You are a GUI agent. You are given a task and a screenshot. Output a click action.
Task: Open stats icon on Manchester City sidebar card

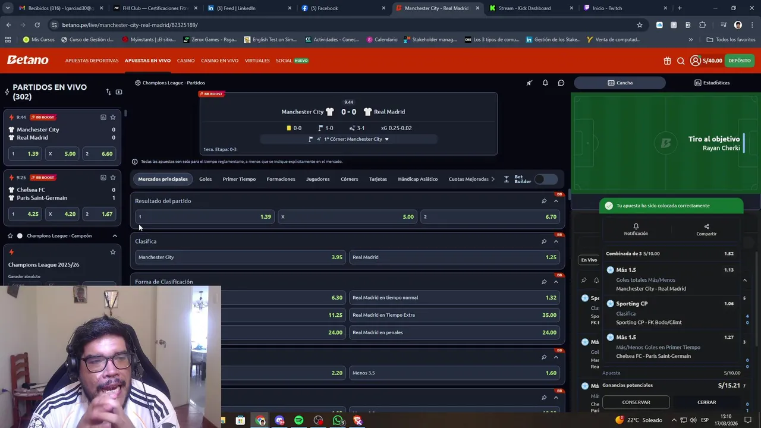pyautogui.click(x=103, y=117)
